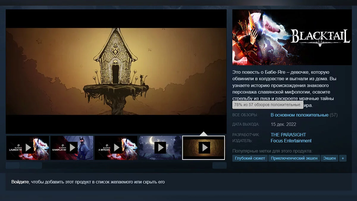
Task: Click the thumbnail strip scrollbar handle
Action: (x=31, y=166)
